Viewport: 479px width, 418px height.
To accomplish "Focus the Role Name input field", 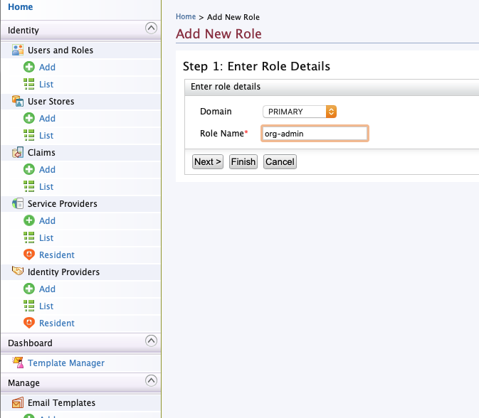I will [315, 134].
